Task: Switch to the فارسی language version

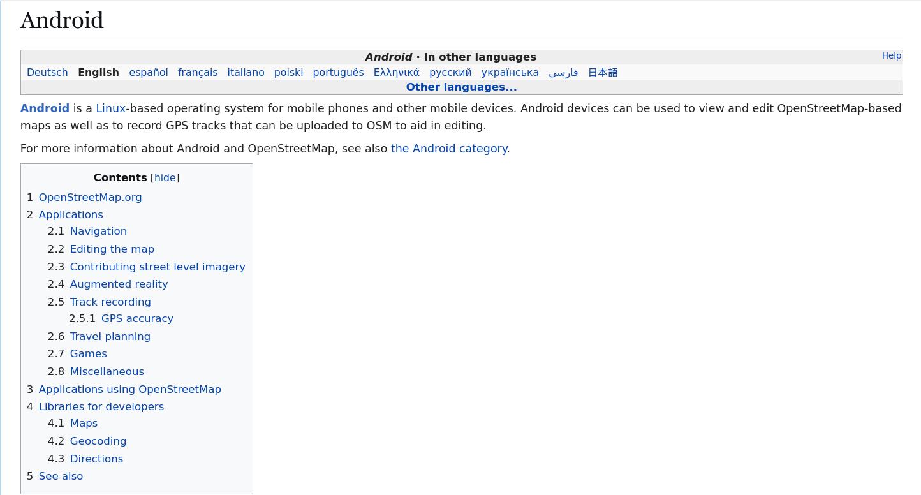Action: click(563, 73)
